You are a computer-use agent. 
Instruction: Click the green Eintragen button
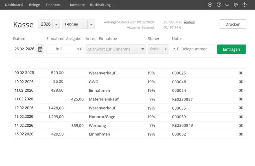(231, 49)
